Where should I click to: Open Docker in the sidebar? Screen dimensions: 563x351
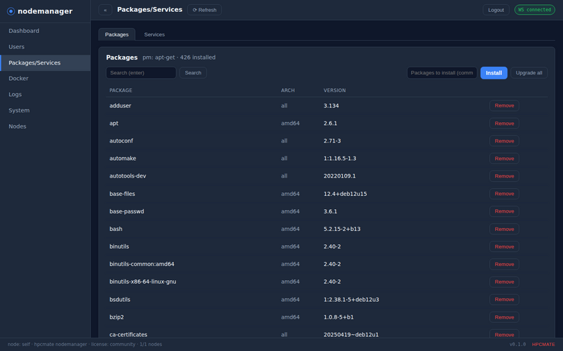45,79
